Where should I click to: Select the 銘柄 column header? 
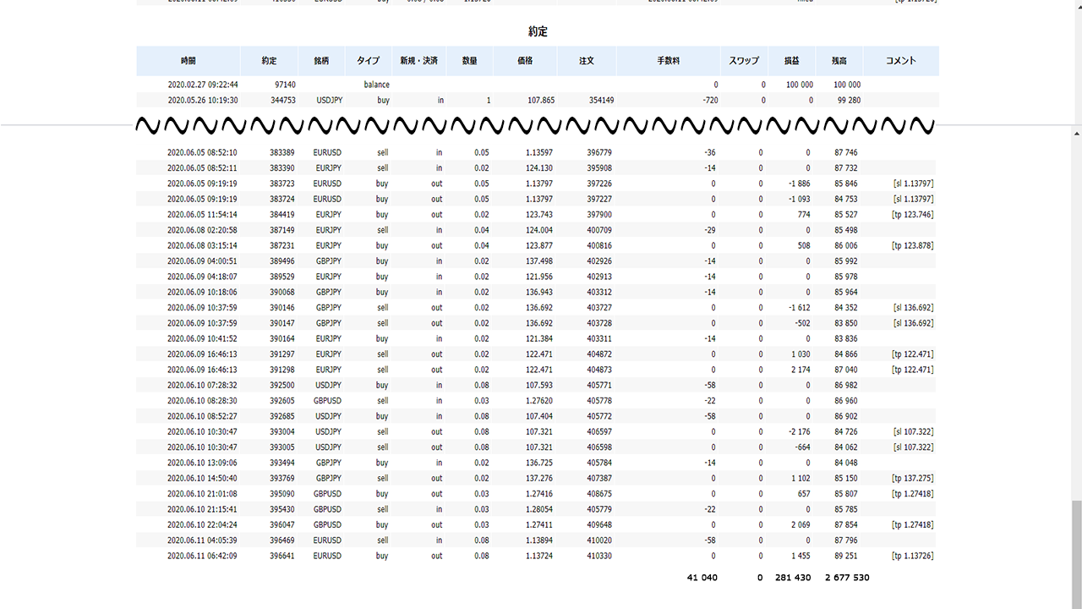click(321, 61)
